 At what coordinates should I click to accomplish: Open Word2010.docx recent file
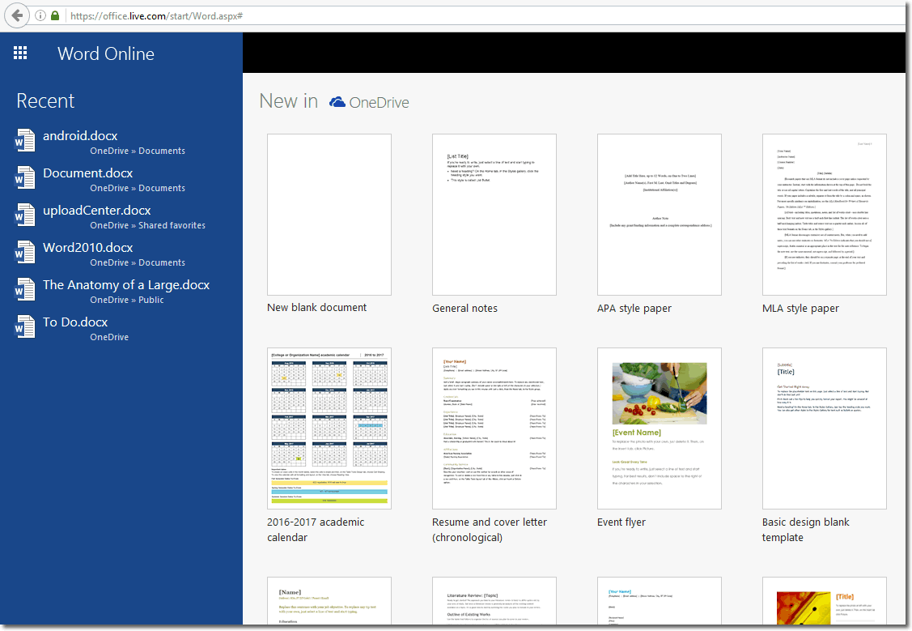pyautogui.click(x=88, y=247)
